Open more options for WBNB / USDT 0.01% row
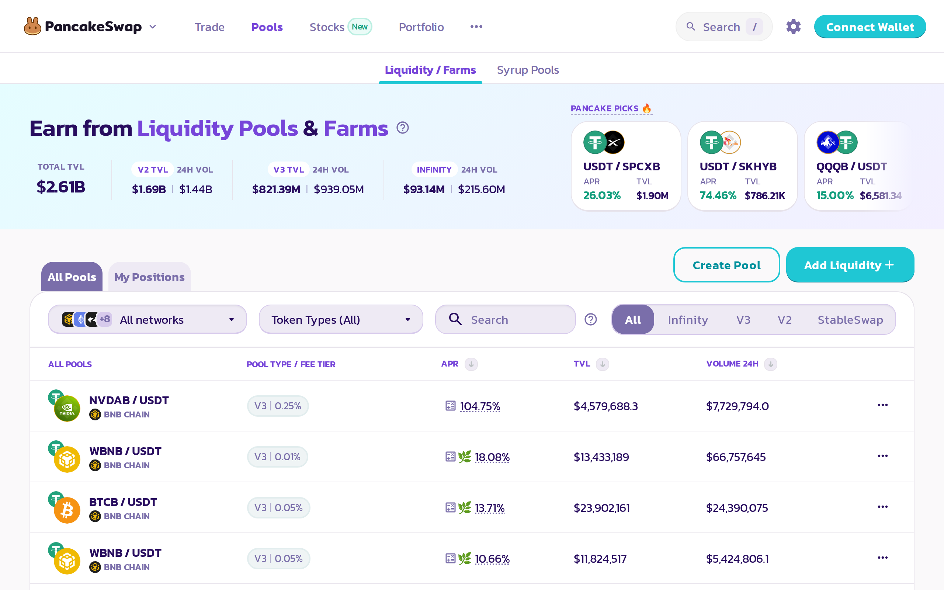This screenshot has height=590, width=944. pos(882,456)
